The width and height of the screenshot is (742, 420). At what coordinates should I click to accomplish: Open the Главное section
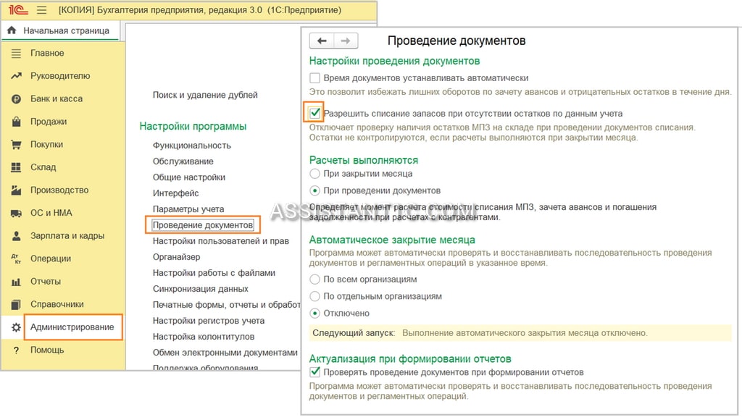(47, 53)
